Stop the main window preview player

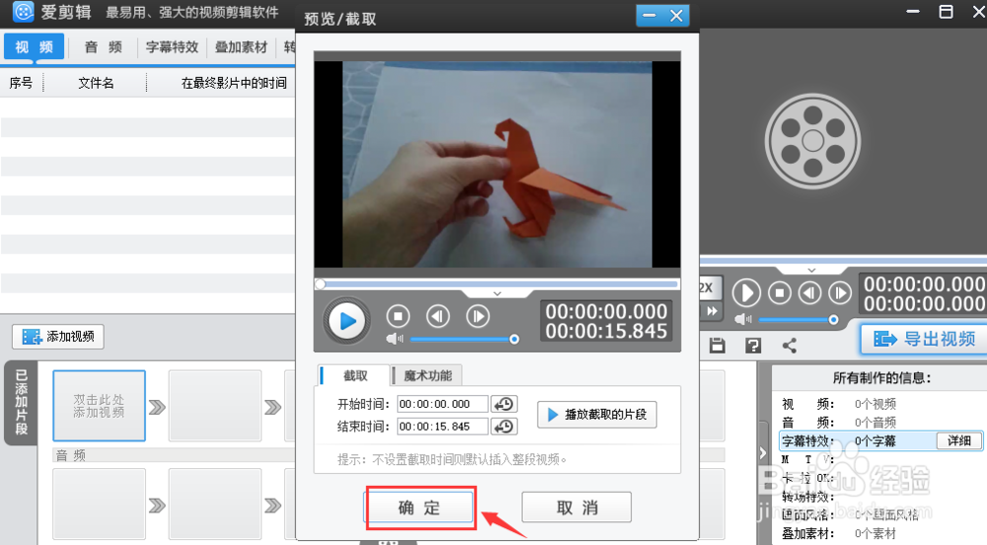tap(780, 292)
